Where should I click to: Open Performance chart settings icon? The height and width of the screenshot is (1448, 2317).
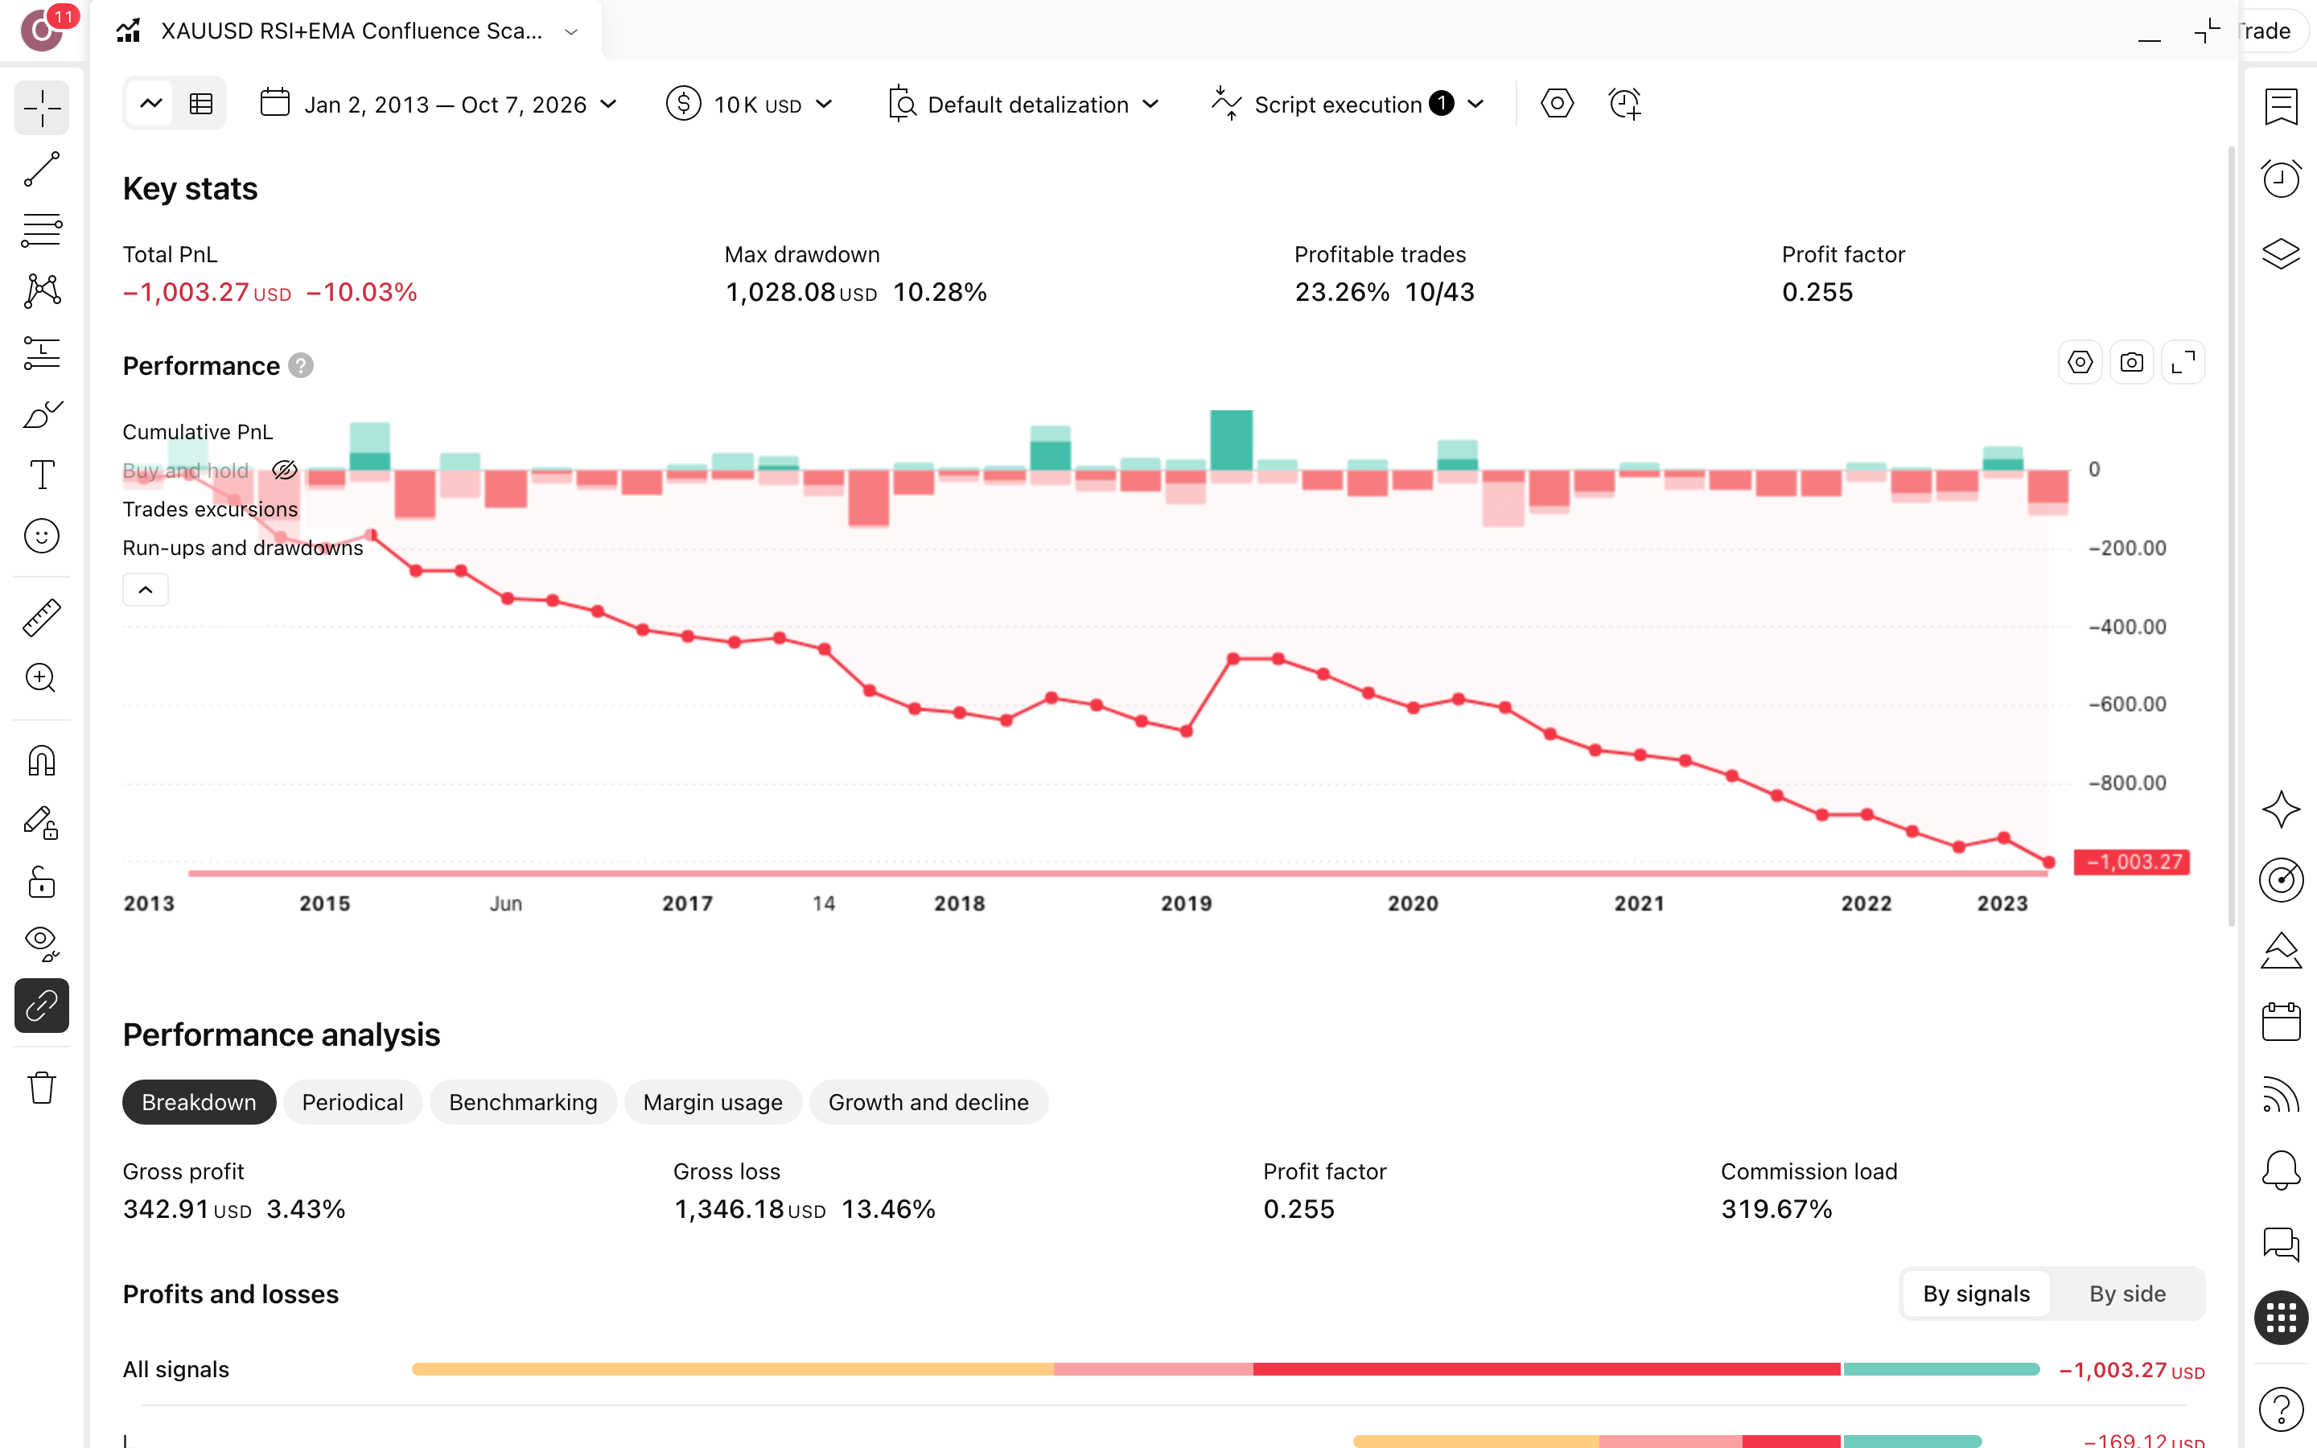coord(2080,363)
